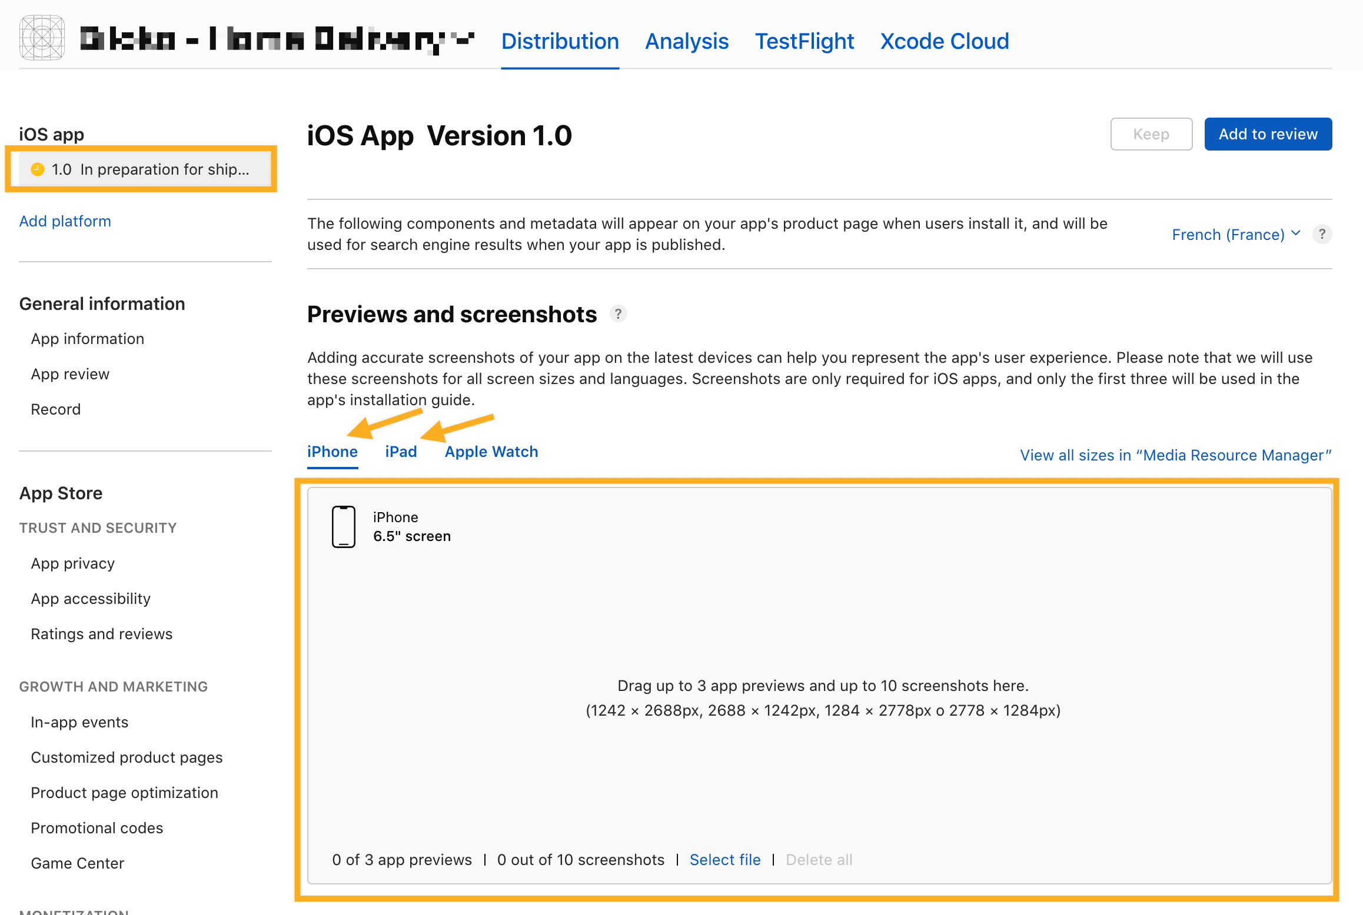Open Game Center settings
This screenshot has width=1363, height=915.
point(78,863)
